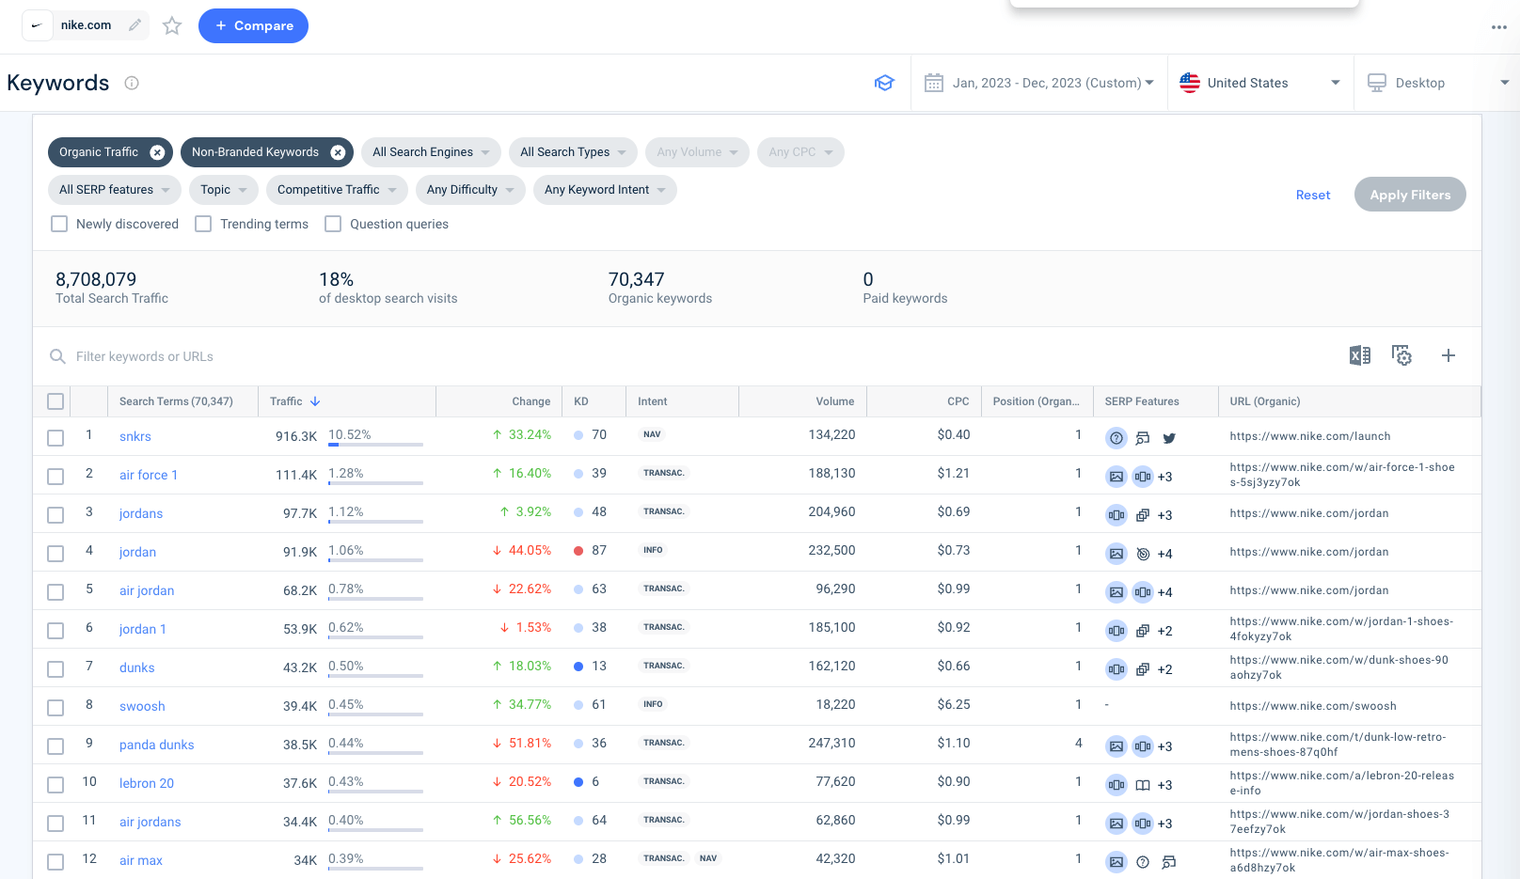Image resolution: width=1520 pixels, height=879 pixels.
Task: Open Any Difficulty dropdown
Action: [470, 190]
